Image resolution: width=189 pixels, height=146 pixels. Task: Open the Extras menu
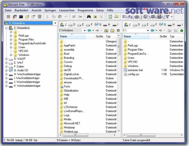tap(100, 10)
